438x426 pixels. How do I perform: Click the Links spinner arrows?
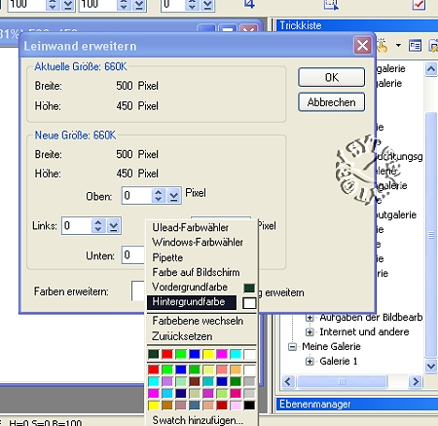tap(98, 226)
